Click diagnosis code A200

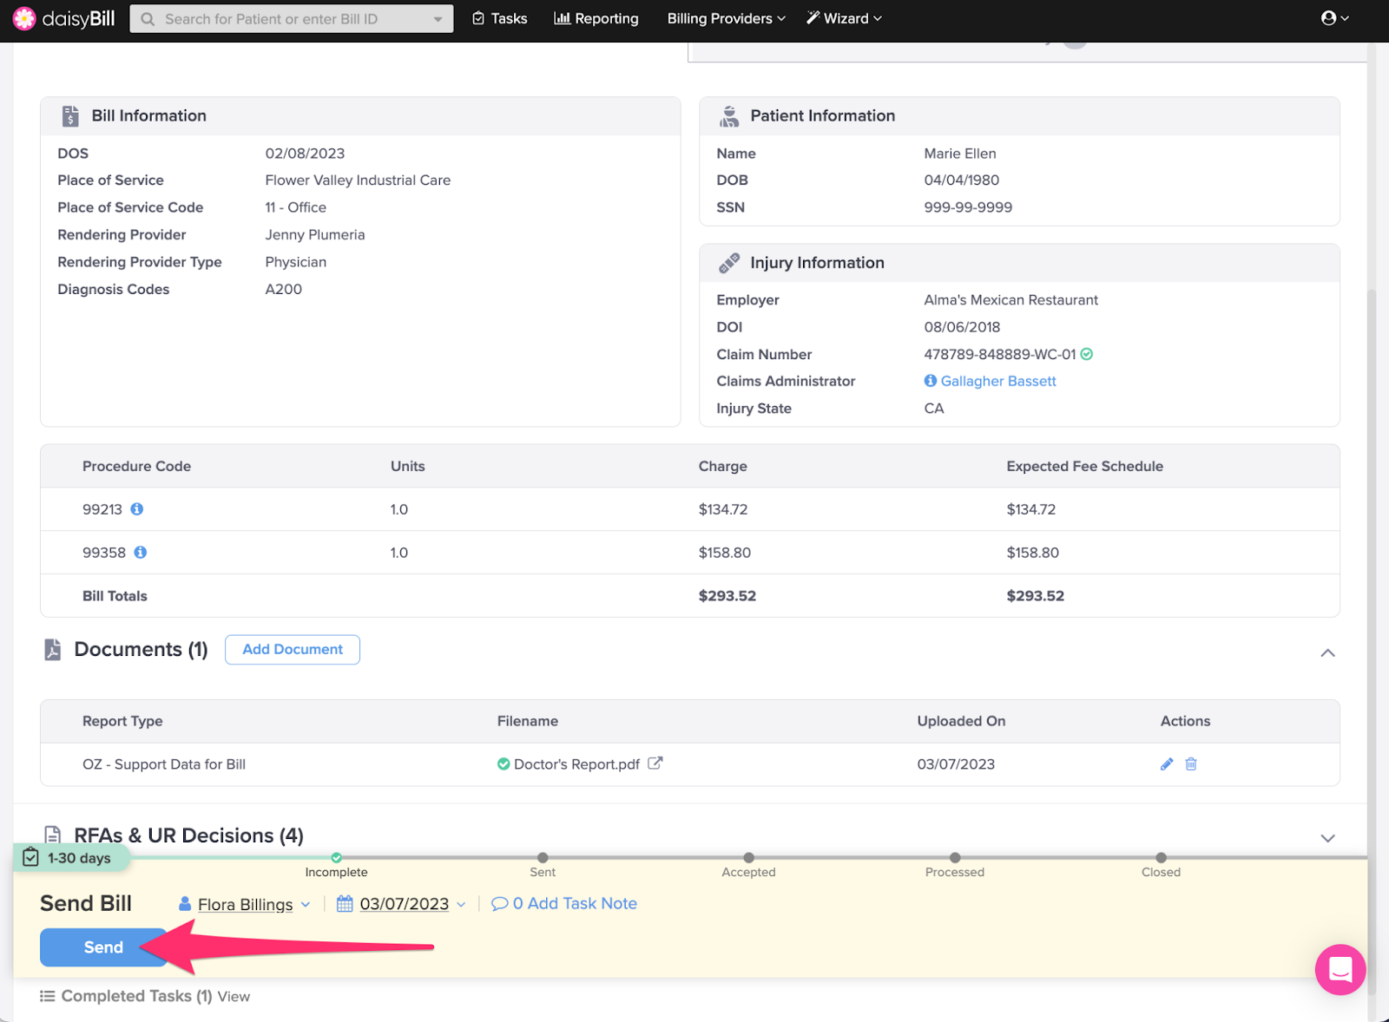coord(284,289)
